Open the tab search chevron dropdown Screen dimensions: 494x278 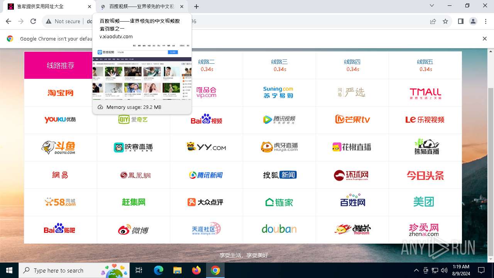[x=432, y=6]
